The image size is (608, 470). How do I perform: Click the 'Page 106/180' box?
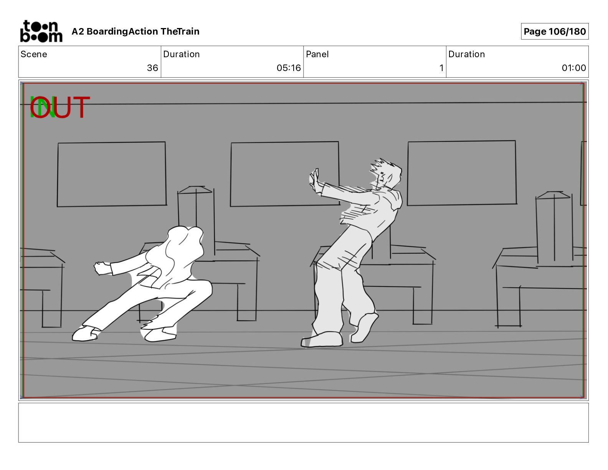coord(555,31)
